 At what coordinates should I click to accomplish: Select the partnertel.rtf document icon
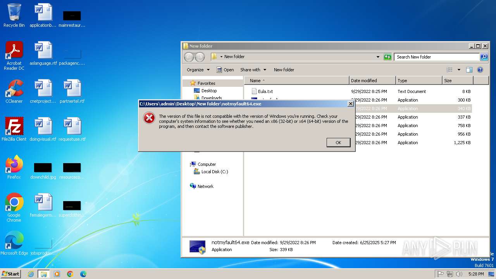tap(72, 91)
